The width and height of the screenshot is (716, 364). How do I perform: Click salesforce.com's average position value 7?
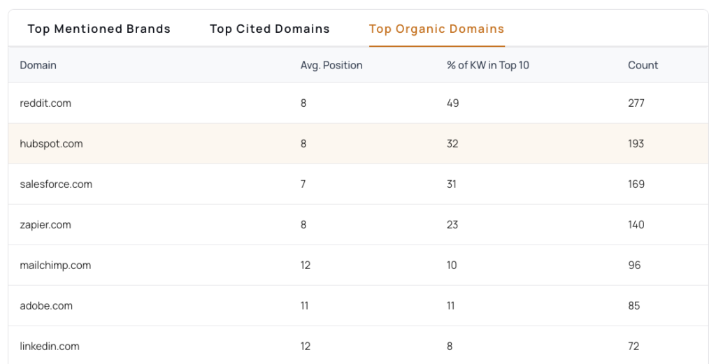(303, 184)
